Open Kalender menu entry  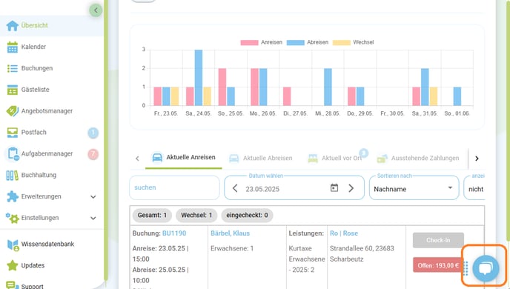point(33,47)
